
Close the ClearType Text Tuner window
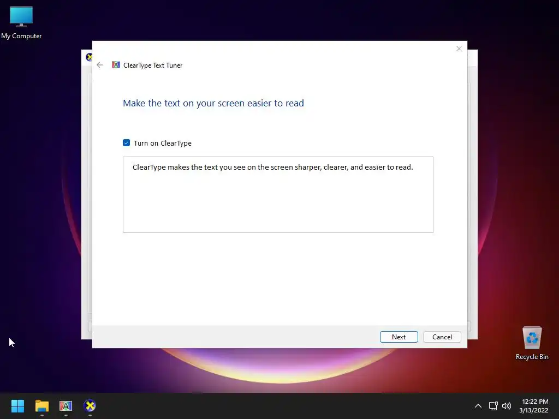click(459, 49)
